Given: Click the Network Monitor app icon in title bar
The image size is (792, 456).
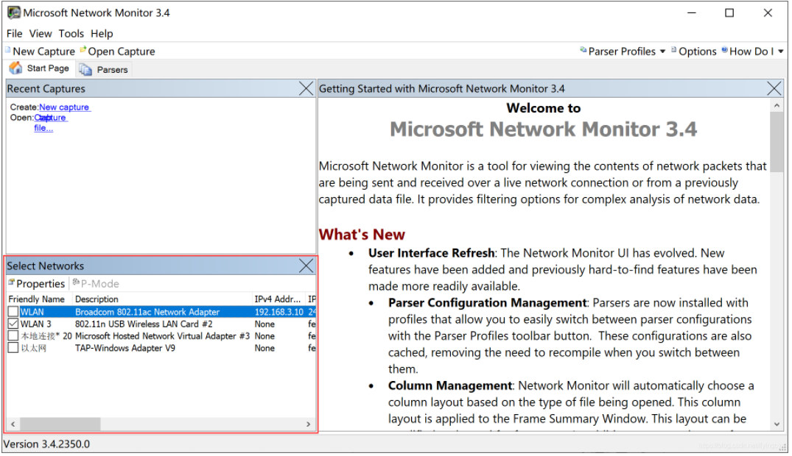Looking at the screenshot, I should [x=14, y=13].
